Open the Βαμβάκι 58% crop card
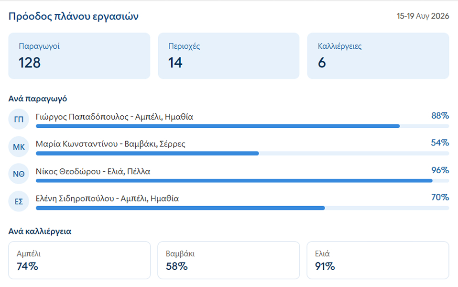458x287 pixels. (x=229, y=260)
